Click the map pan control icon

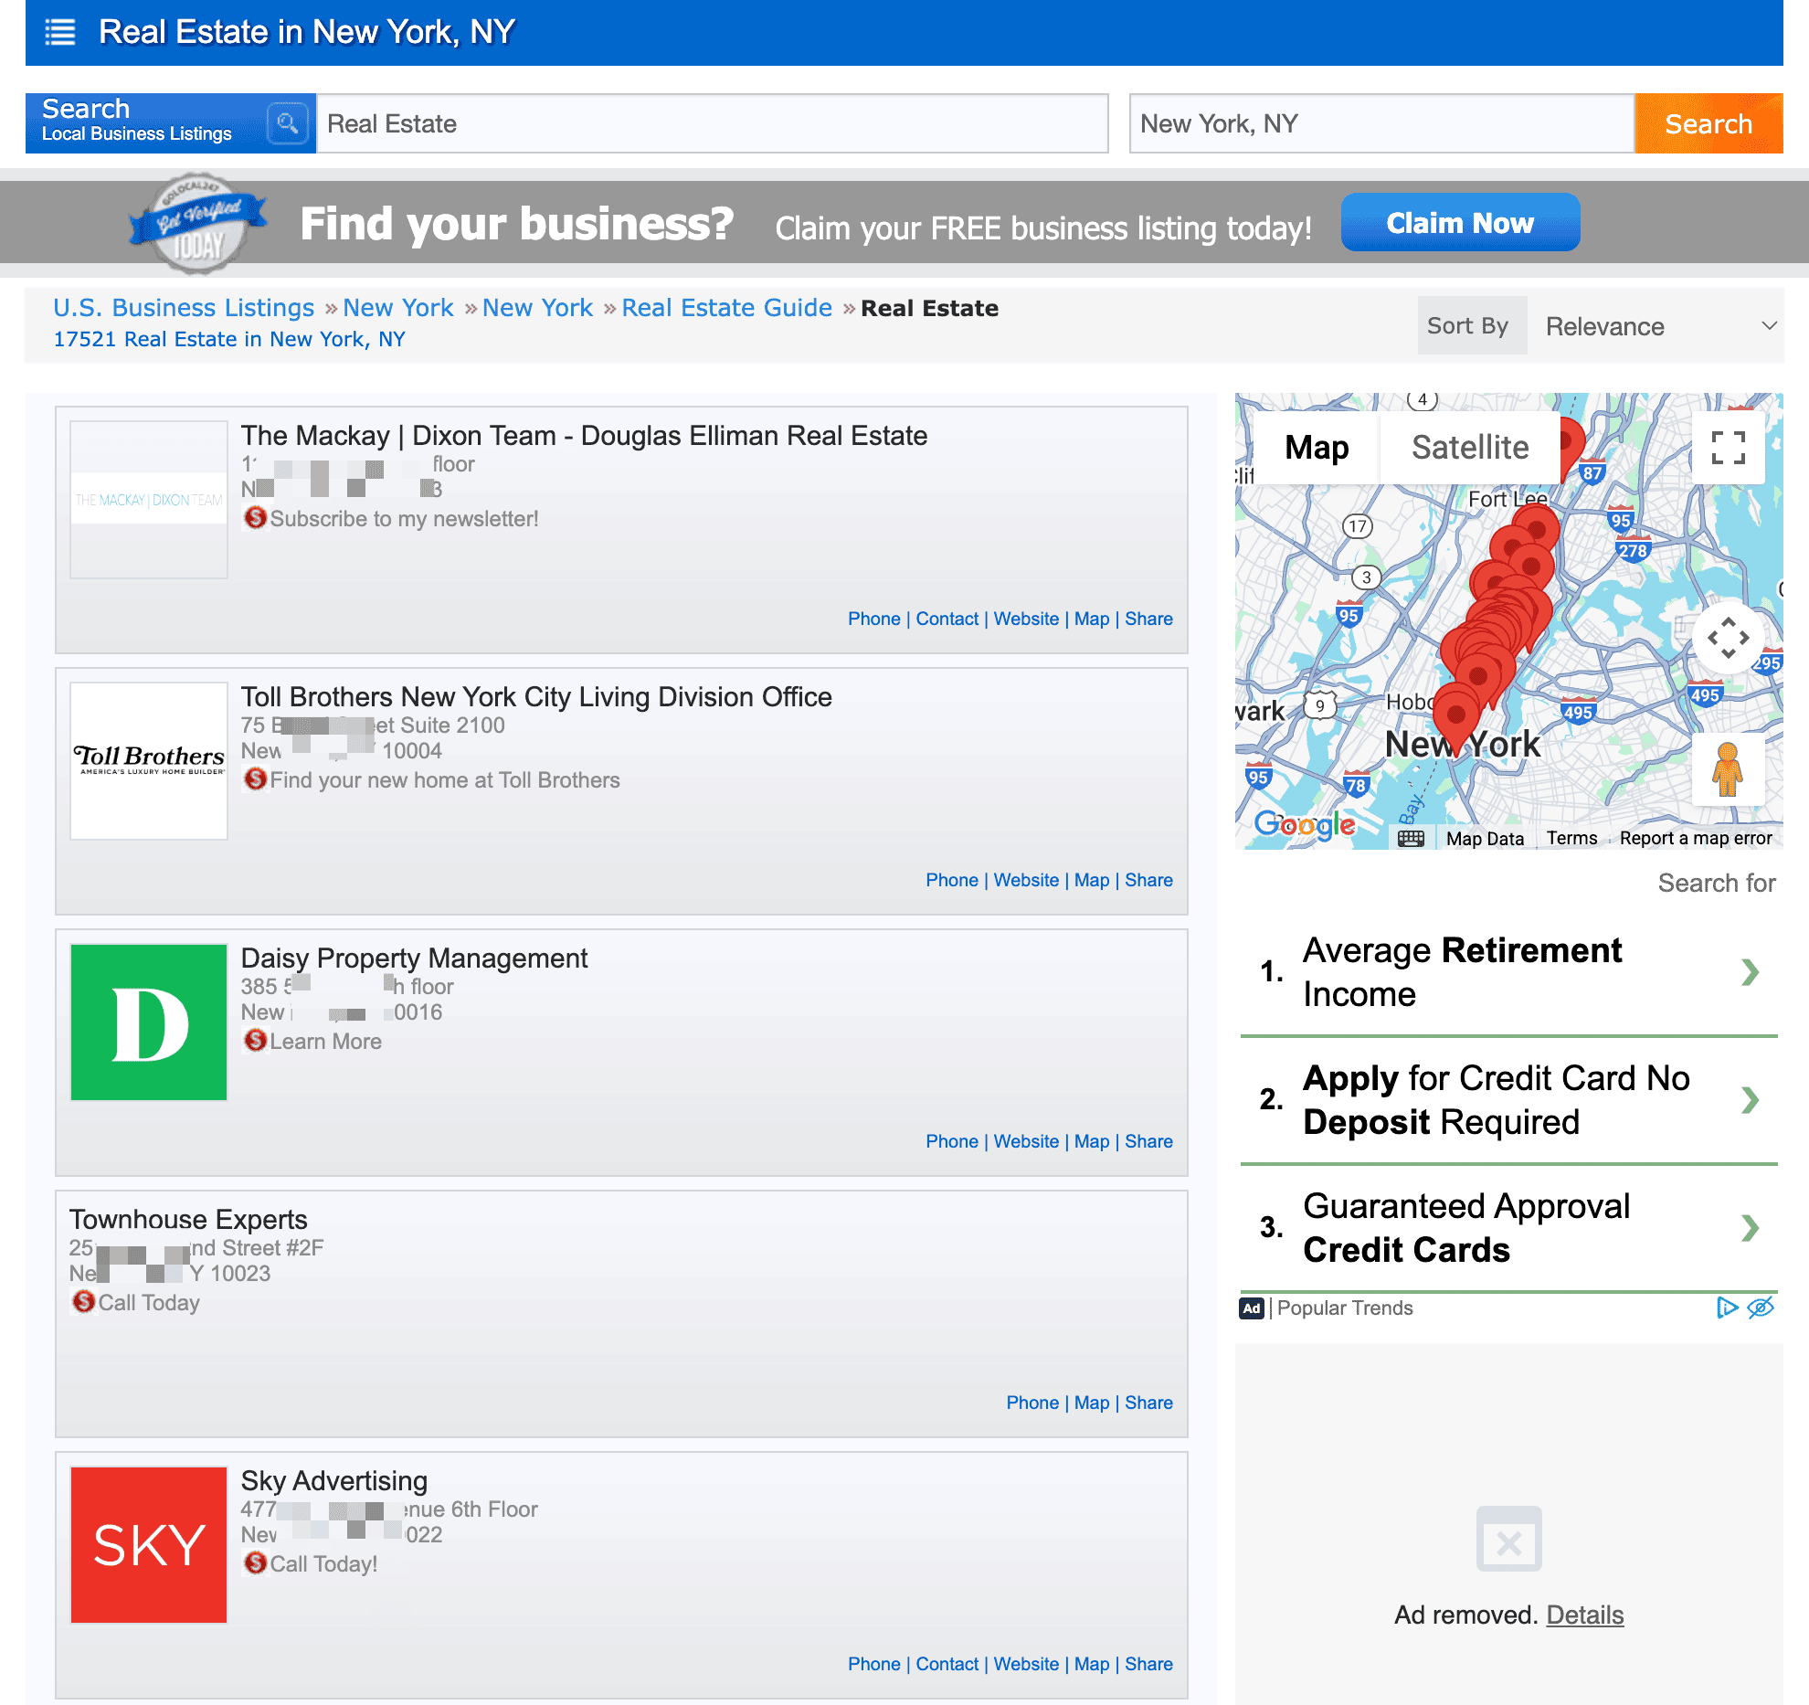1728,638
